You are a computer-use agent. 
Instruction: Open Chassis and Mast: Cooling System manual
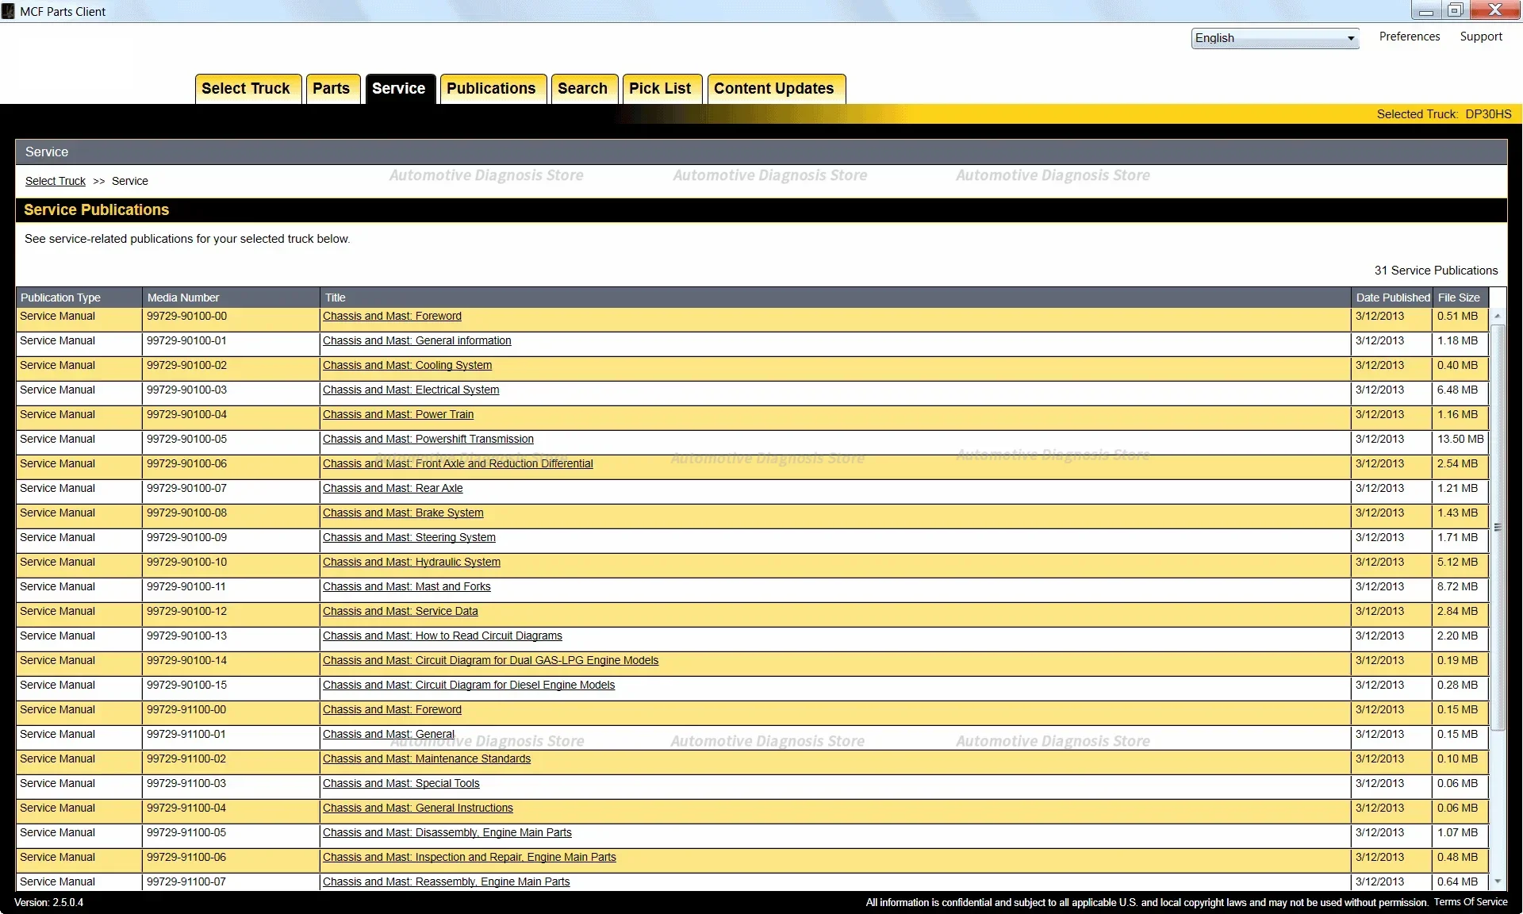tap(407, 366)
